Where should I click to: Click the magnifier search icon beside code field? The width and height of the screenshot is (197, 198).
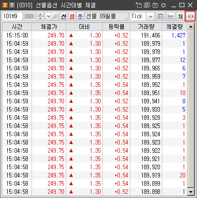point(55,16)
